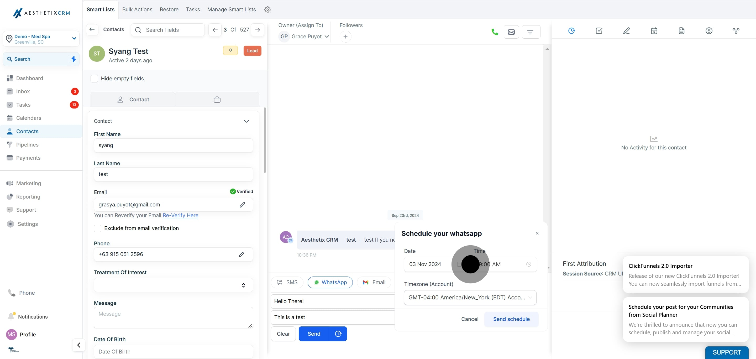The image size is (756, 359).
Task: Click the schedule clock icon beside Send
Action: [338, 334]
